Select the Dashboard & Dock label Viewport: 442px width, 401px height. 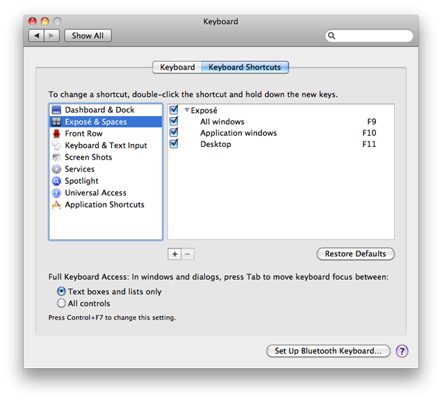pos(99,110)
